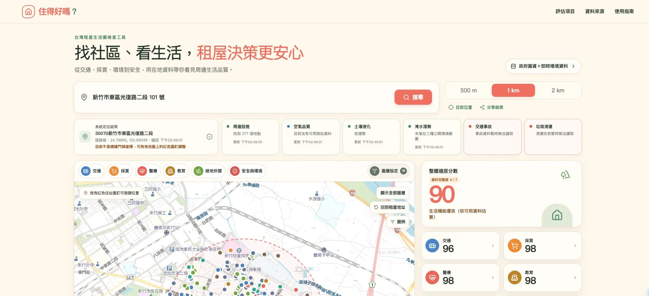Screen dimensions: 649x296
Task: Click the share results icon
Action: point(482,107)
